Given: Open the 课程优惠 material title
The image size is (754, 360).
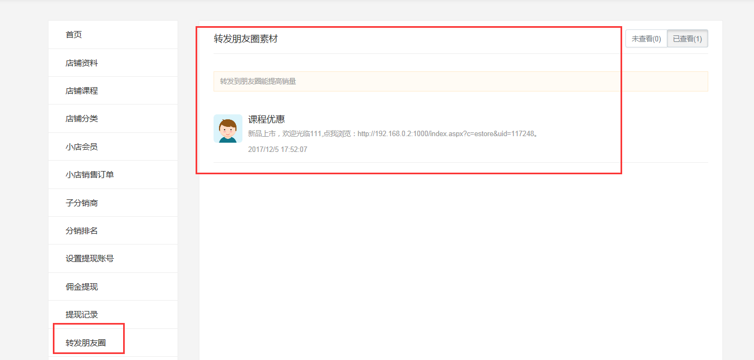Looking at the screenshot, I should [x=266, y=119].
